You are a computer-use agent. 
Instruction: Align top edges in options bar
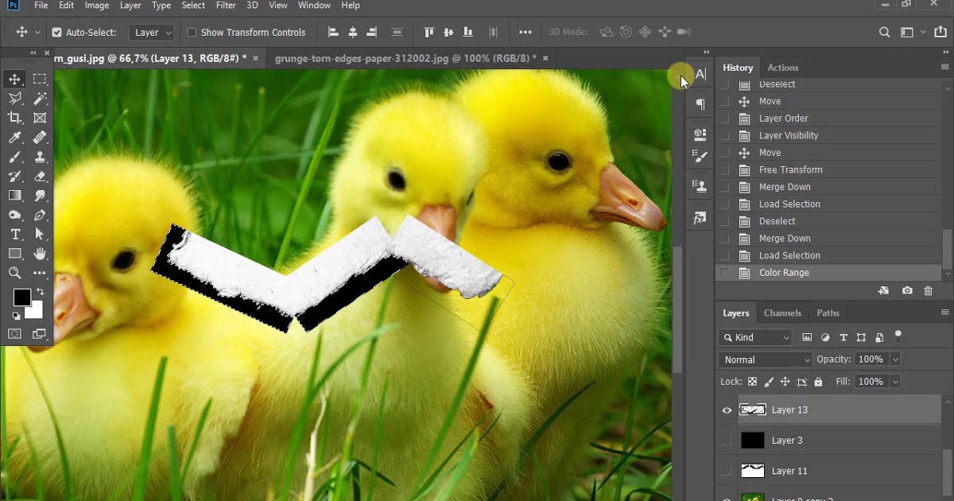[x=429, y=33]
